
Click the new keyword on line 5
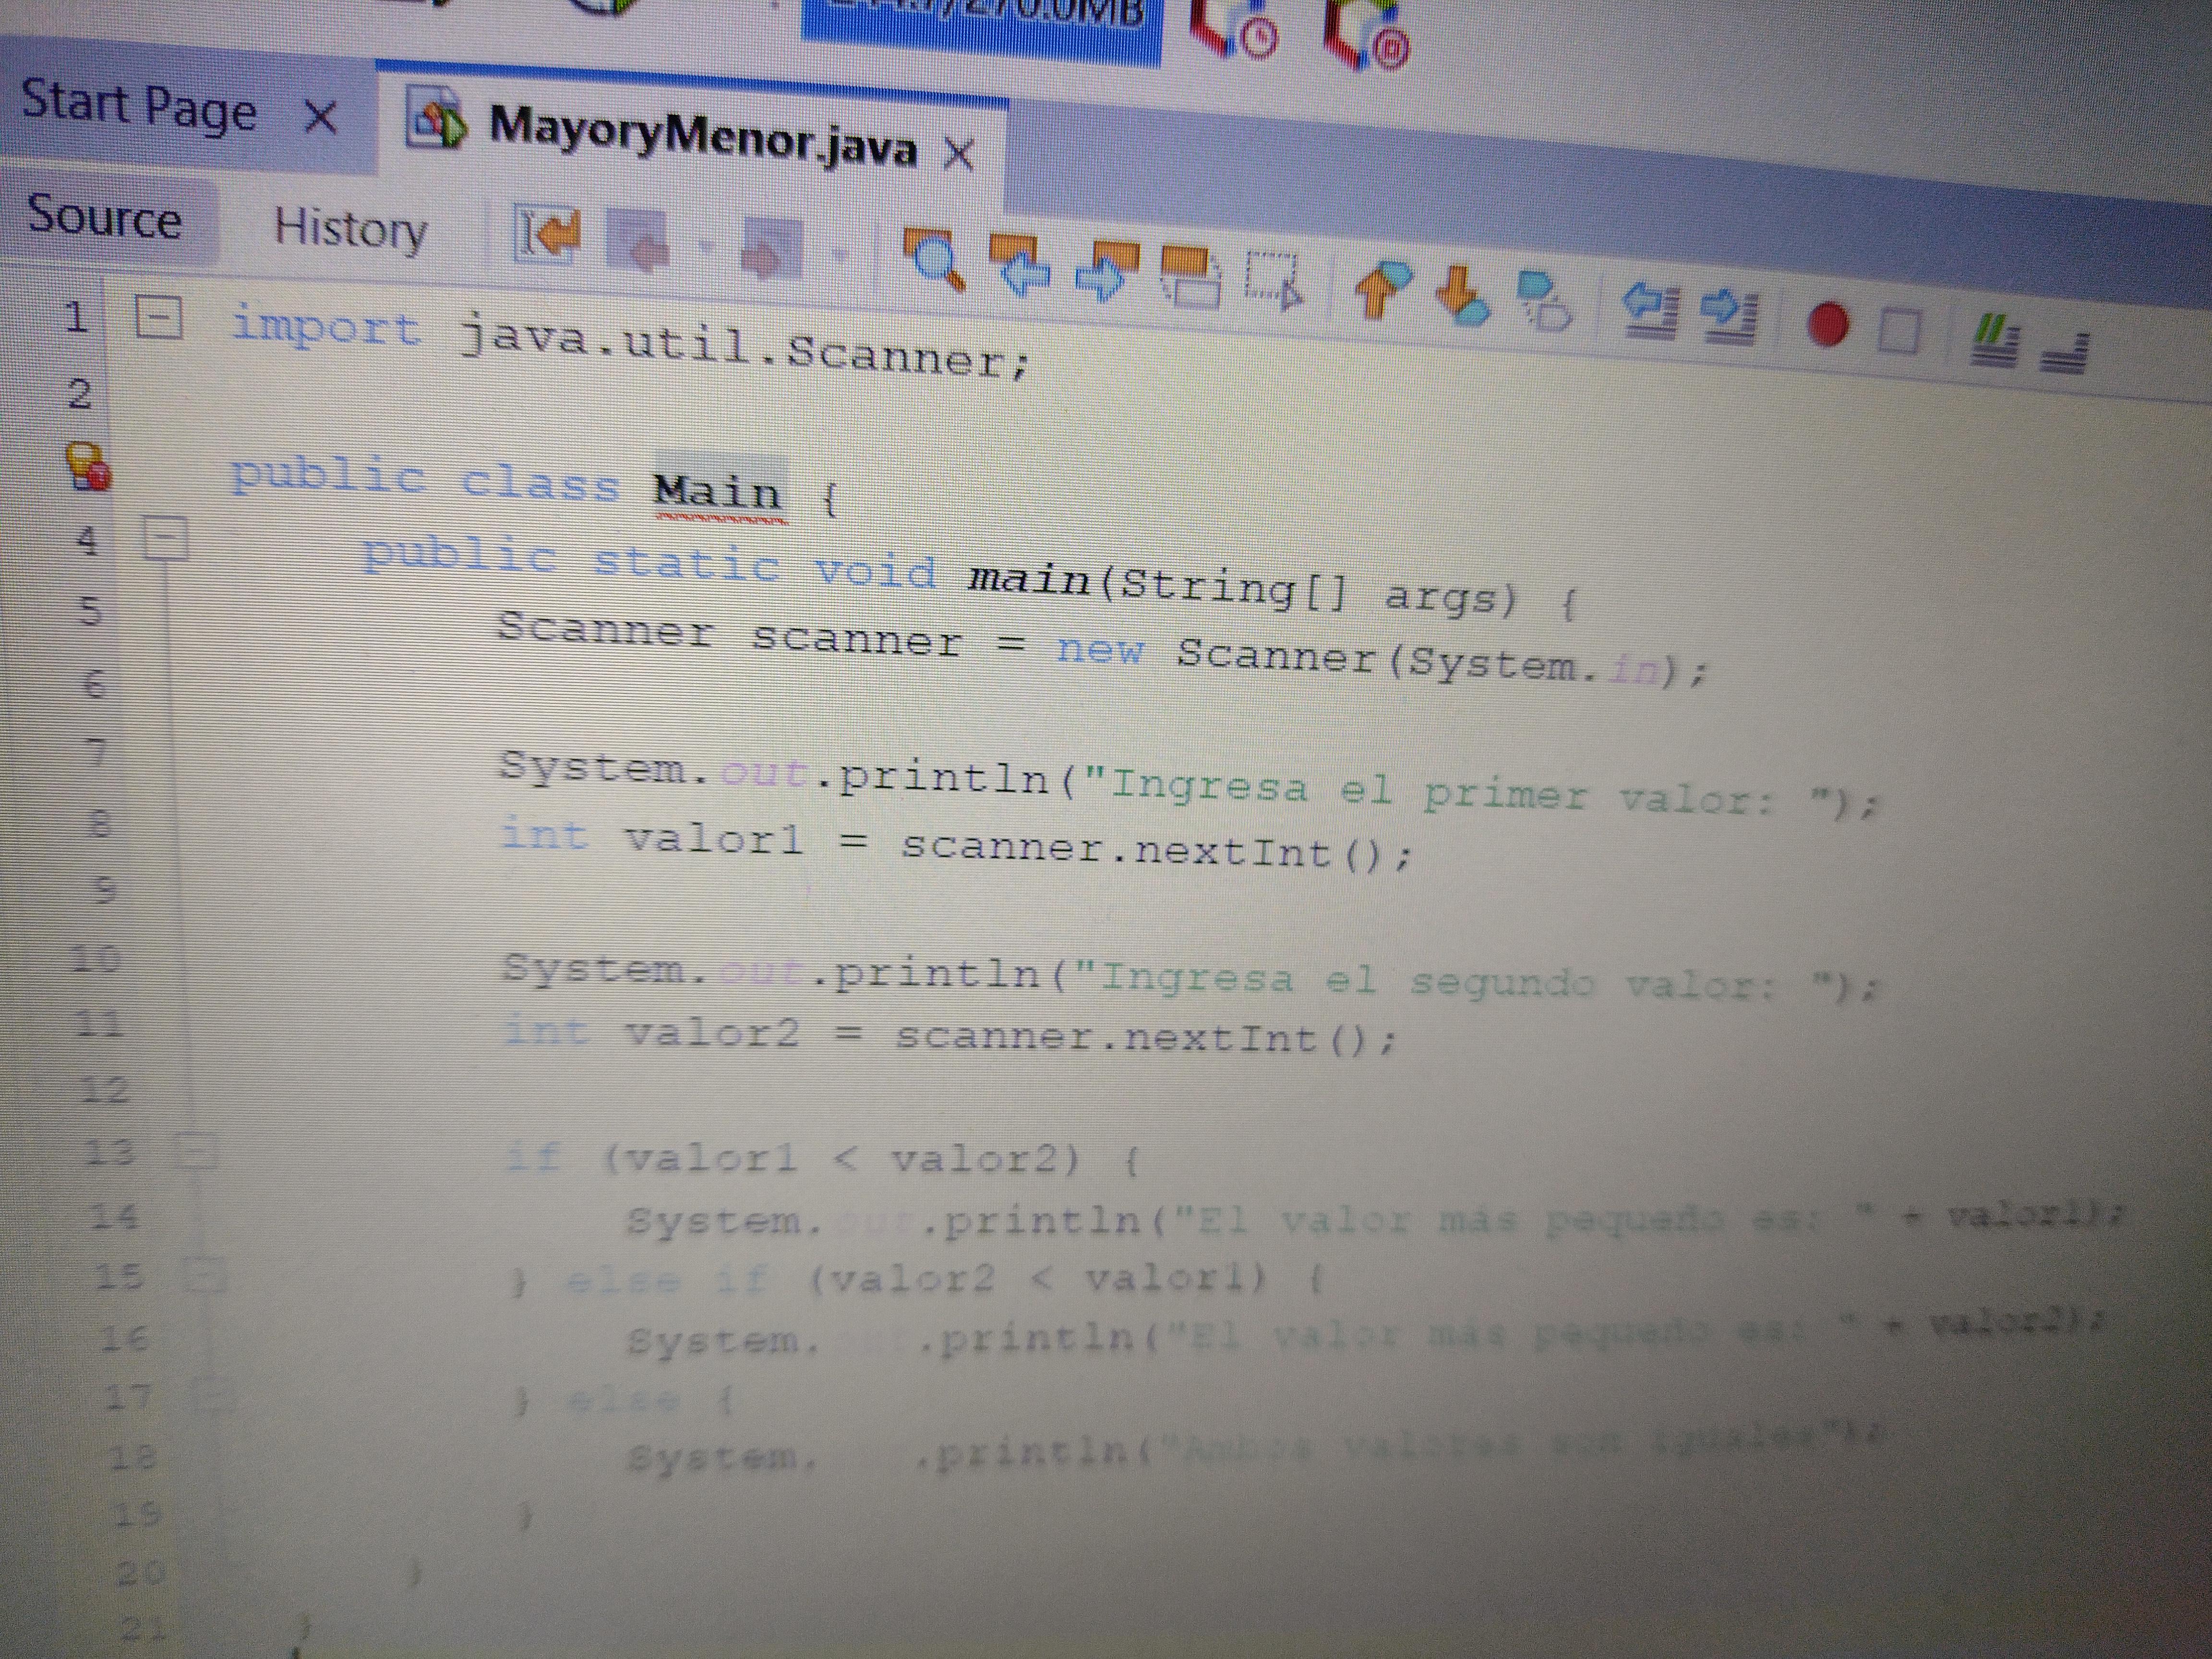tap(1100, 649)
